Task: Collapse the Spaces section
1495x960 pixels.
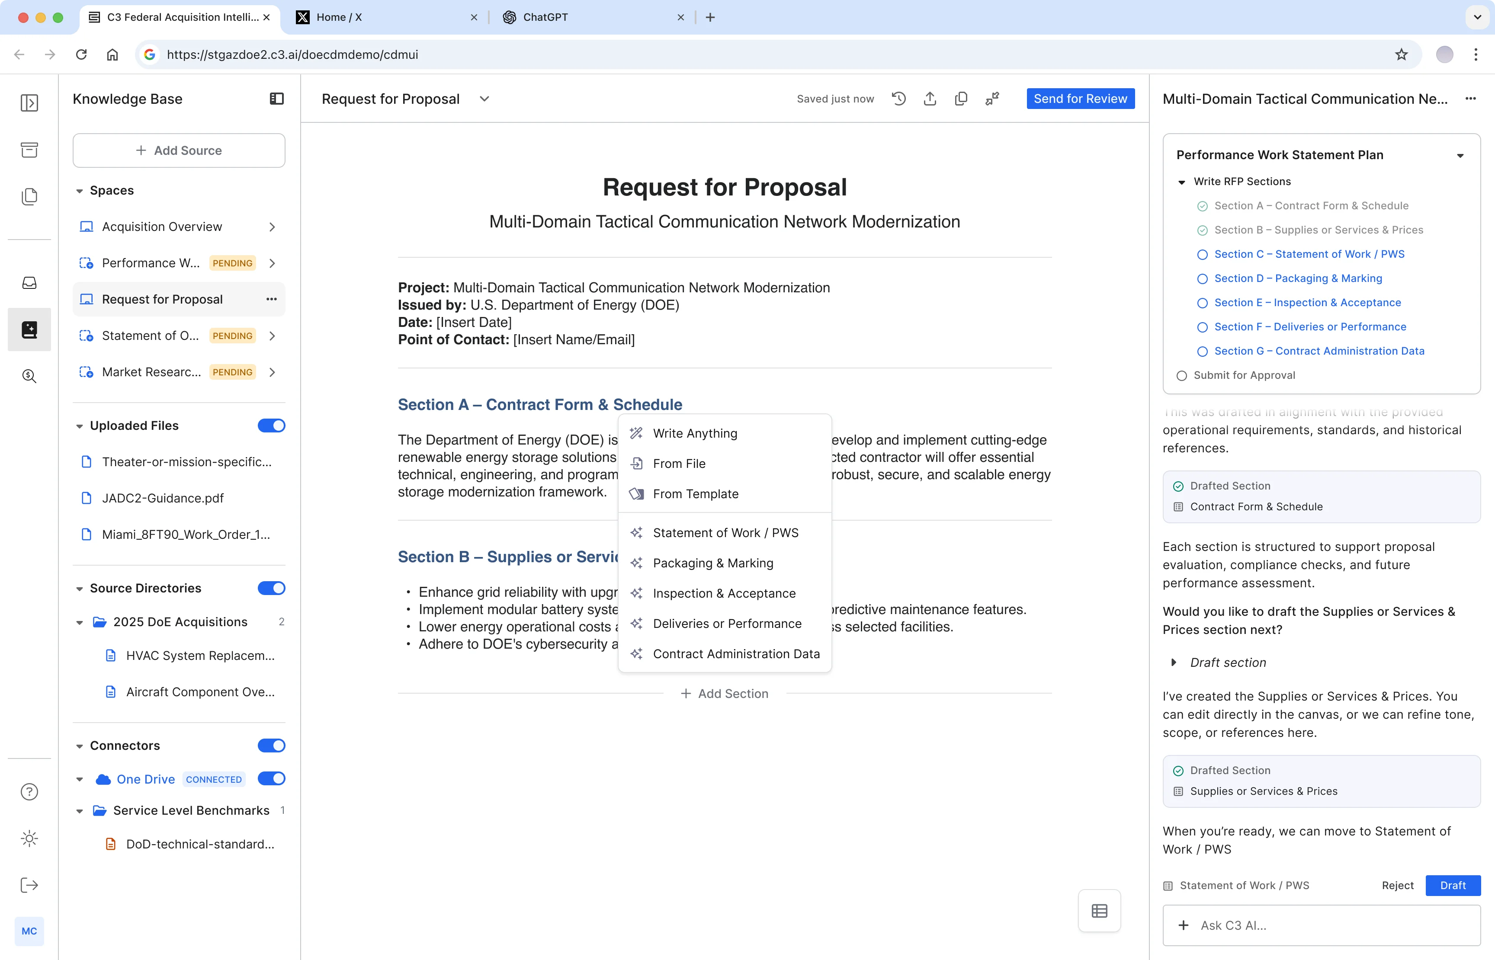Action: 79,191
